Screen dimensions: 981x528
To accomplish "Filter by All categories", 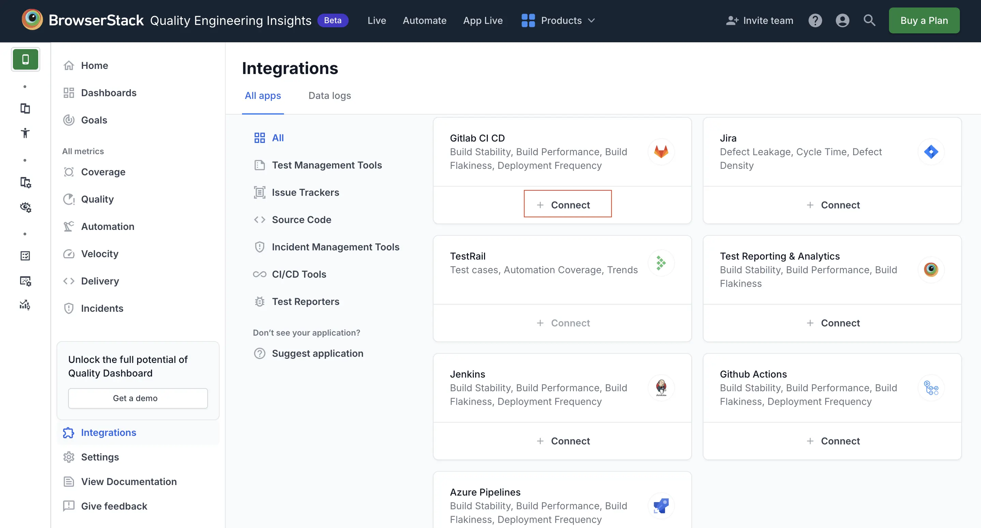I will pos(269,138).
